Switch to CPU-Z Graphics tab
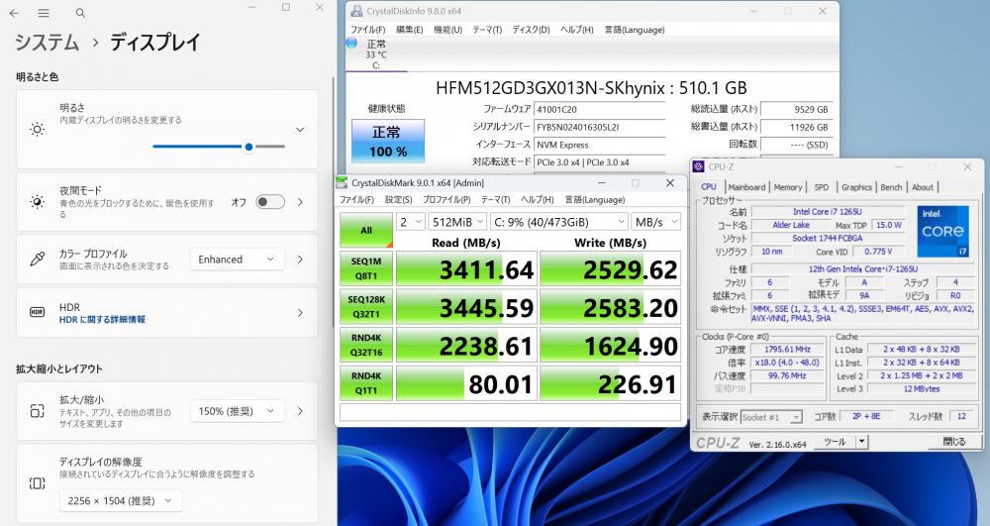990x526 pixels. (856, 187)
